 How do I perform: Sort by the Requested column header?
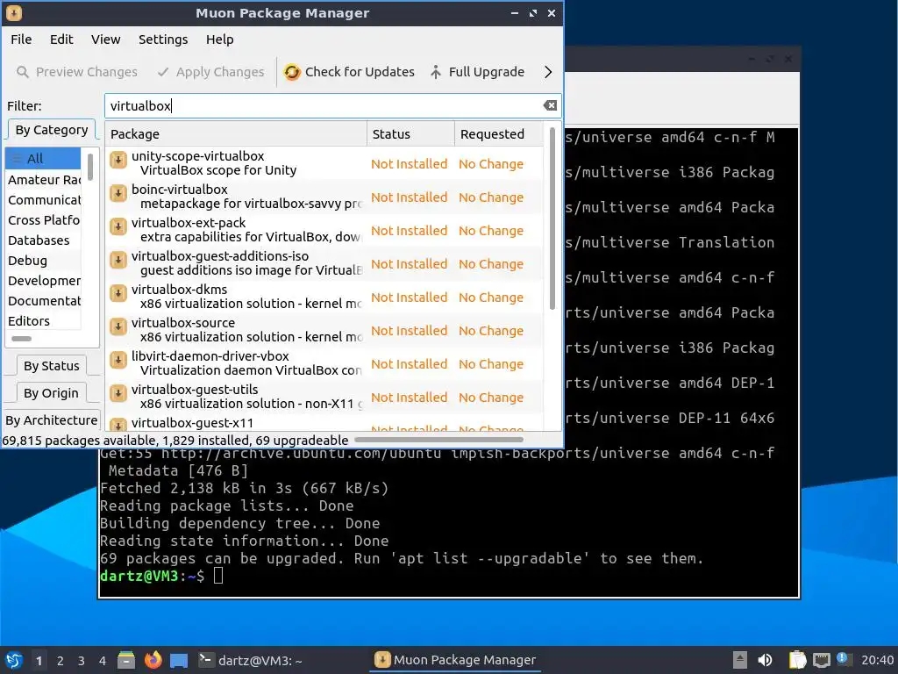[498, 134]
